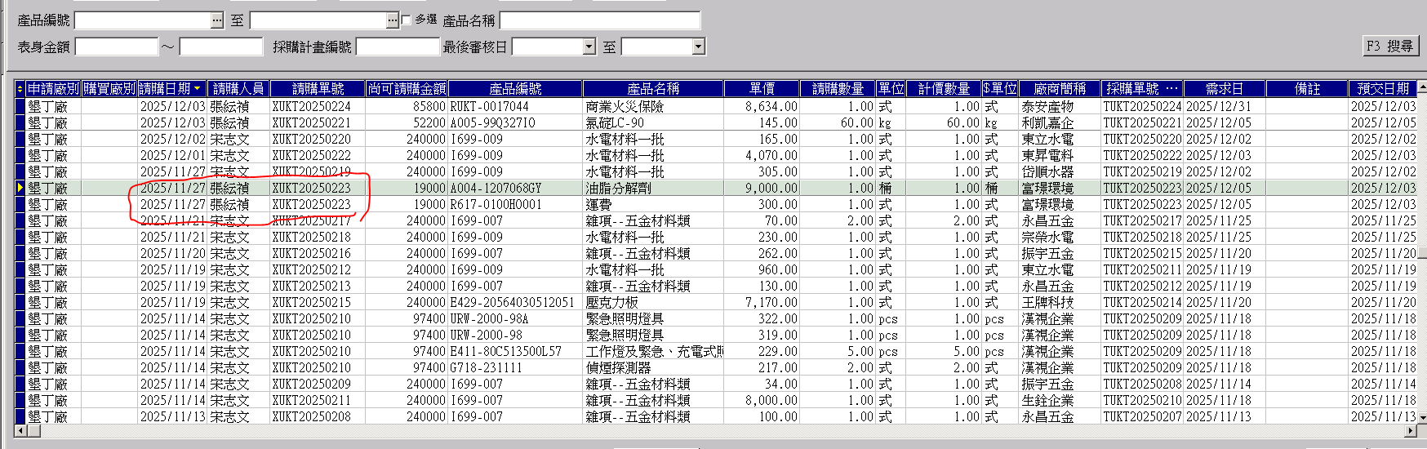The width and height of the screenshot is (1427, 449).
Task: Click the 表身金額 minimum amount field
Action: click(x=117, y=47)
